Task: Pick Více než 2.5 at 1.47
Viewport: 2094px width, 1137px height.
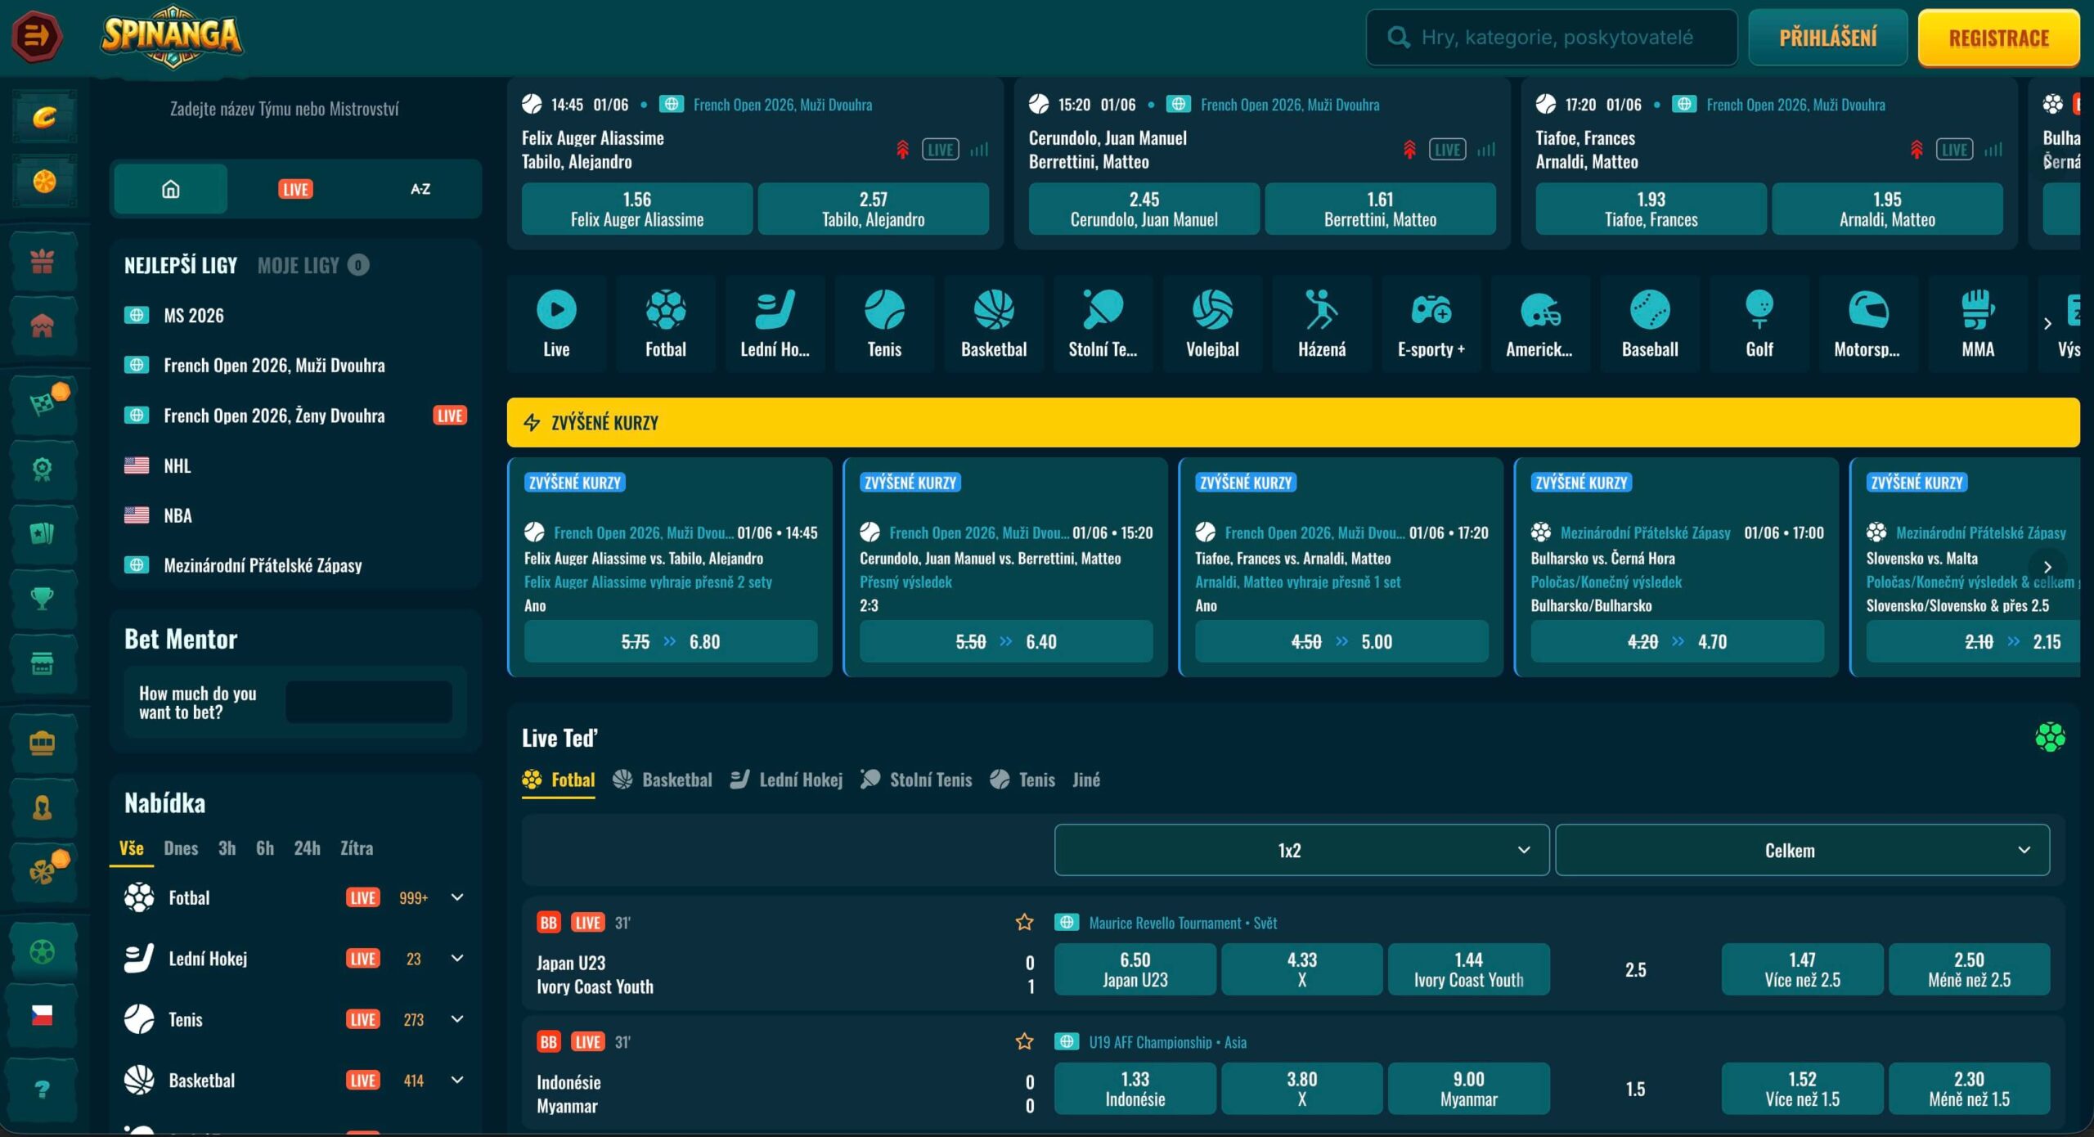Action: pos(1802,969)
